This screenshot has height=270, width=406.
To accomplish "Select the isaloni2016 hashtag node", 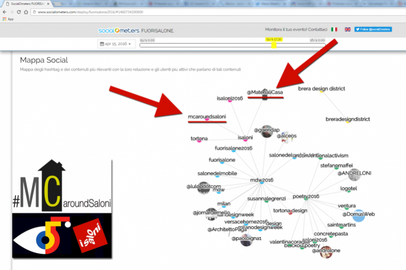I will [x=230, y=99].
